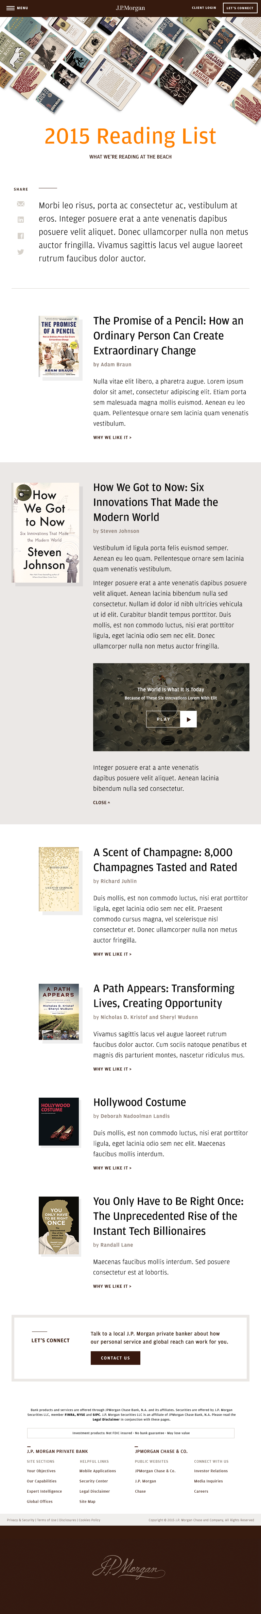
Task: Open the Investor Relations footer link
Action: coord(212,1471)
